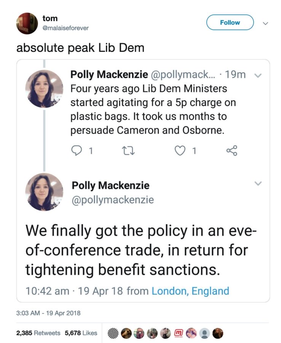Image resolution: width=281 pixels, height=343 pixels.
Task: Click Polly Mackenzie's avatar in first quoted tweet
Action: (44, 89)
